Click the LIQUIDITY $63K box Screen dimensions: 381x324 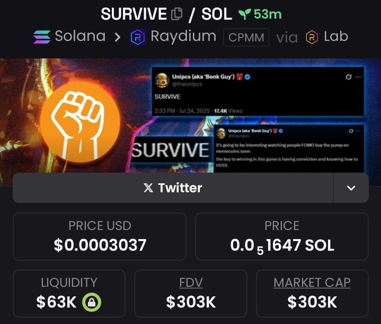69,293
